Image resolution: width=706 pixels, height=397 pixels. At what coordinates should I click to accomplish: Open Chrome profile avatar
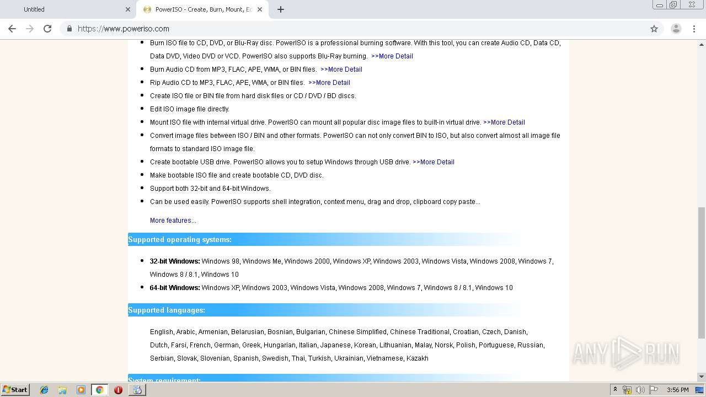coord(676,29)
